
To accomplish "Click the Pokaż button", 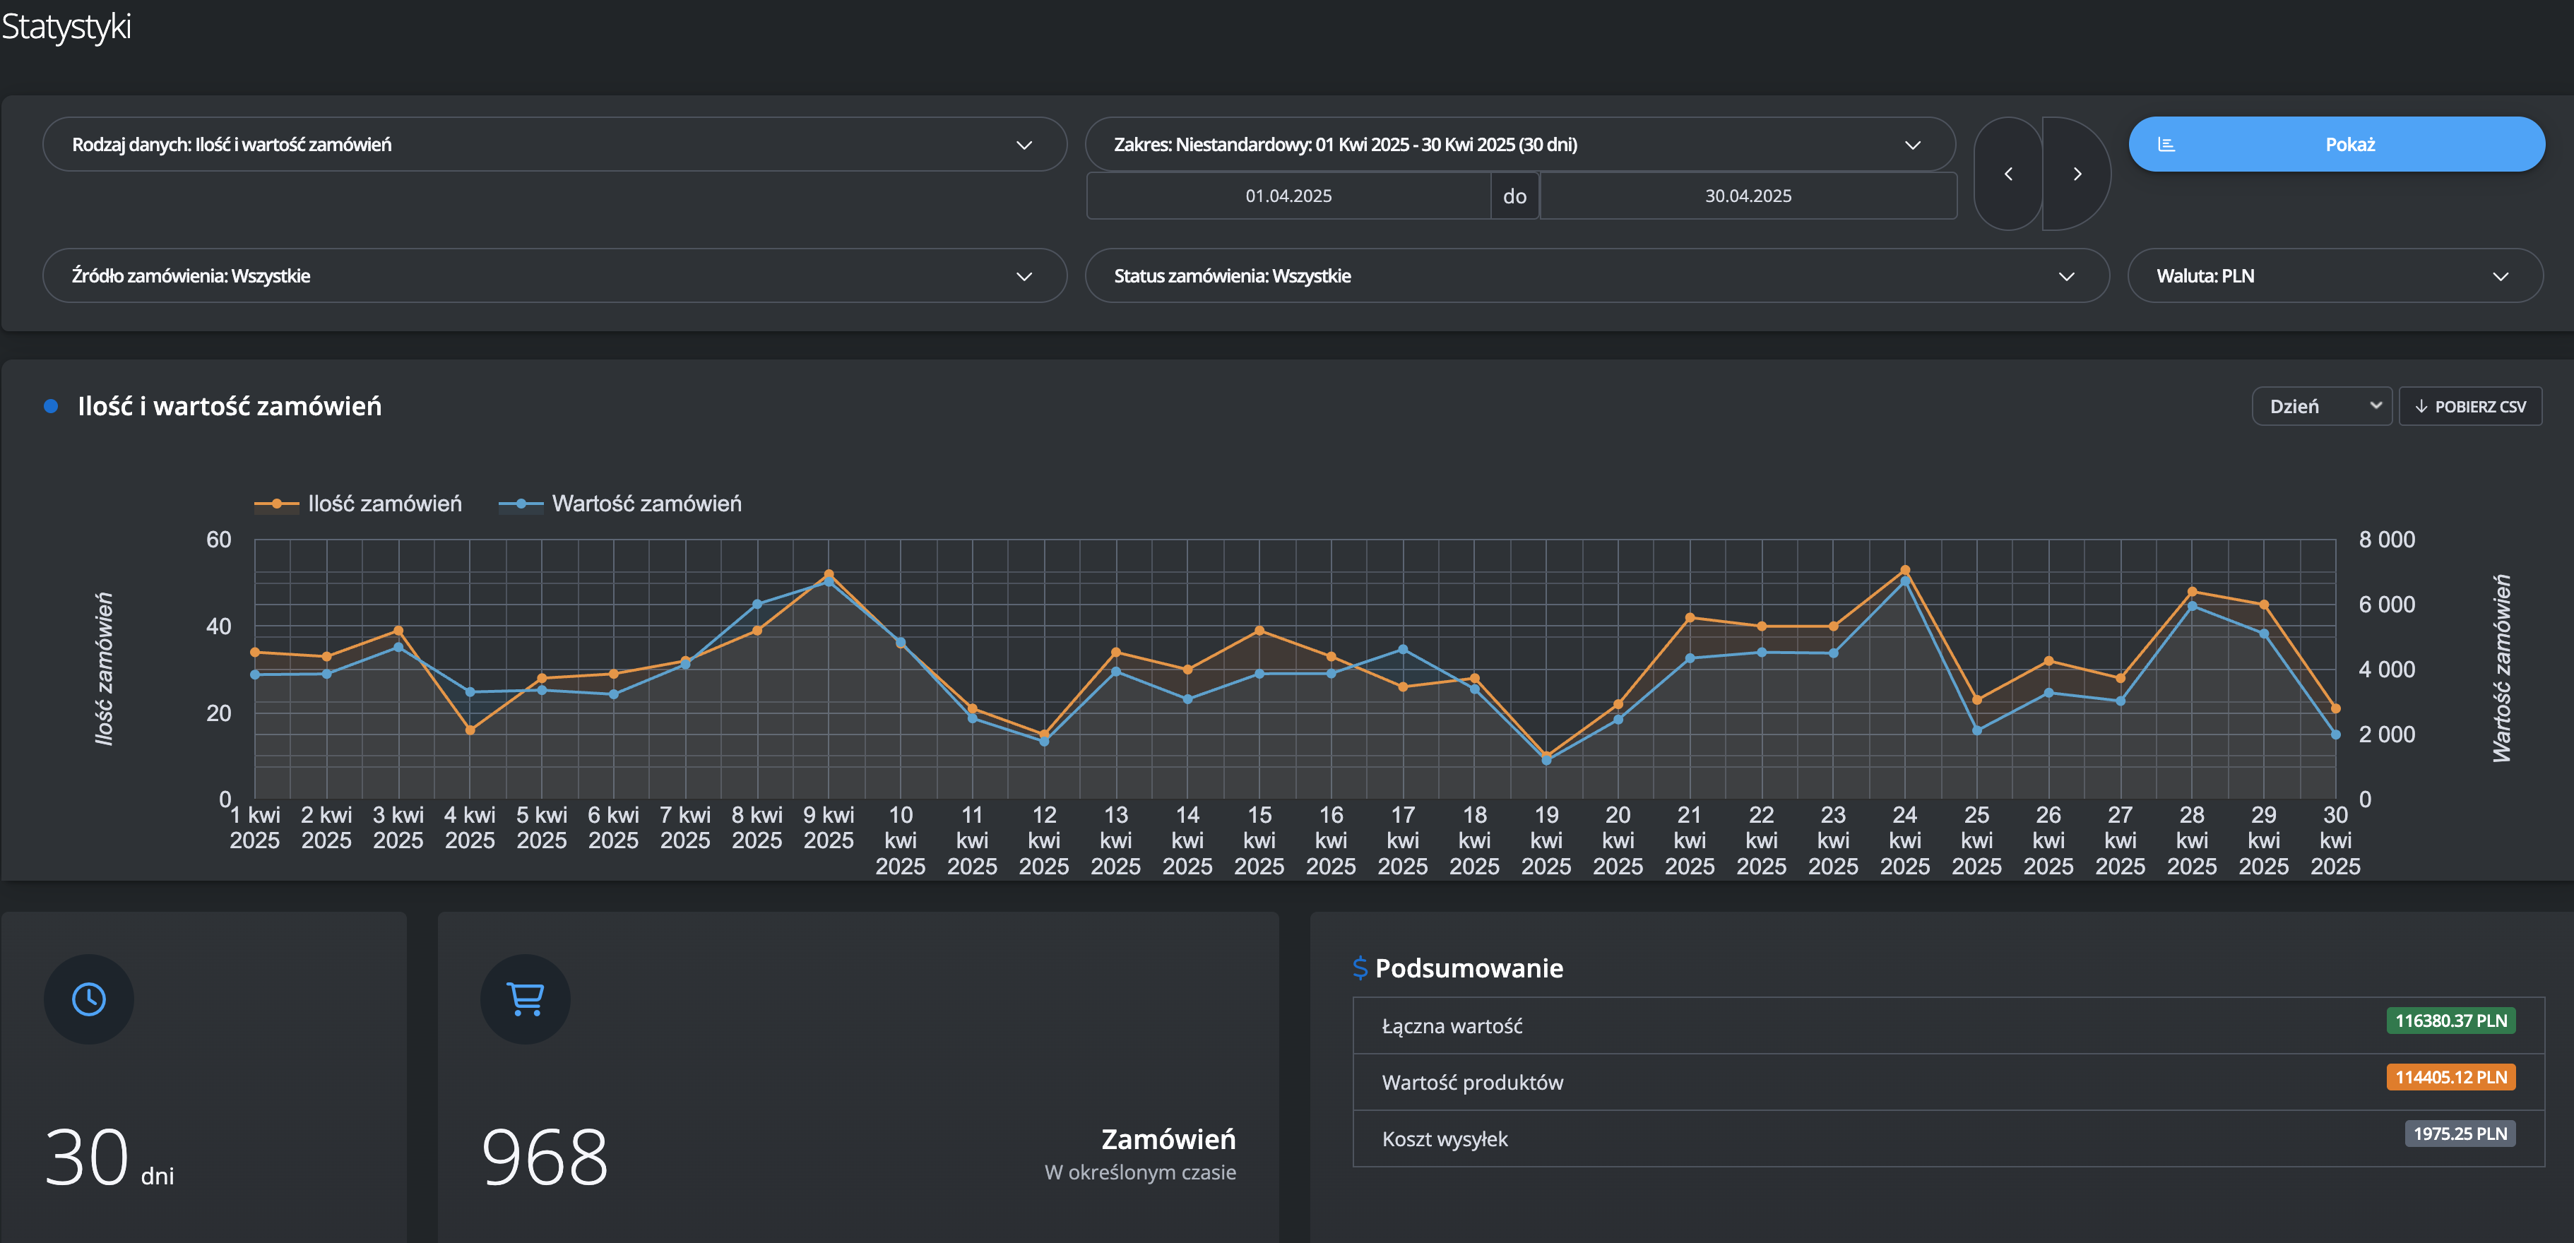I will (x=2336, y=145).
